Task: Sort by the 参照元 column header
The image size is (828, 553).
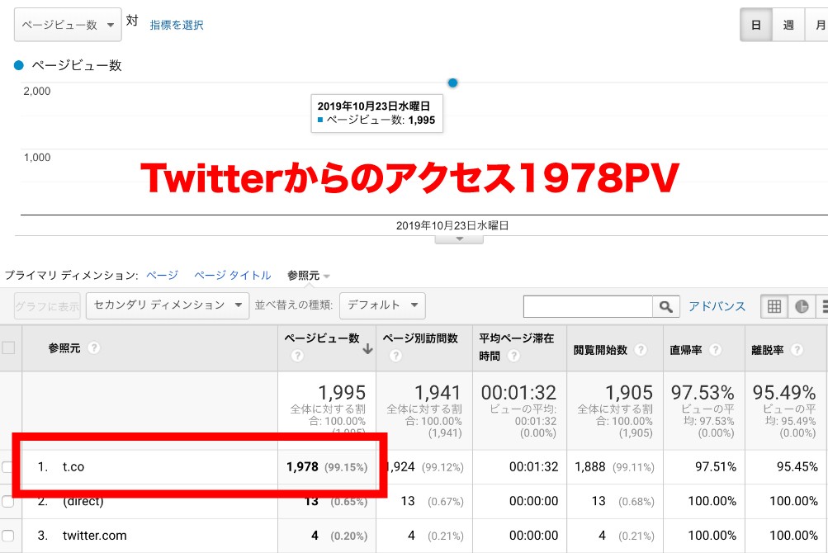Action: (64, 348)
